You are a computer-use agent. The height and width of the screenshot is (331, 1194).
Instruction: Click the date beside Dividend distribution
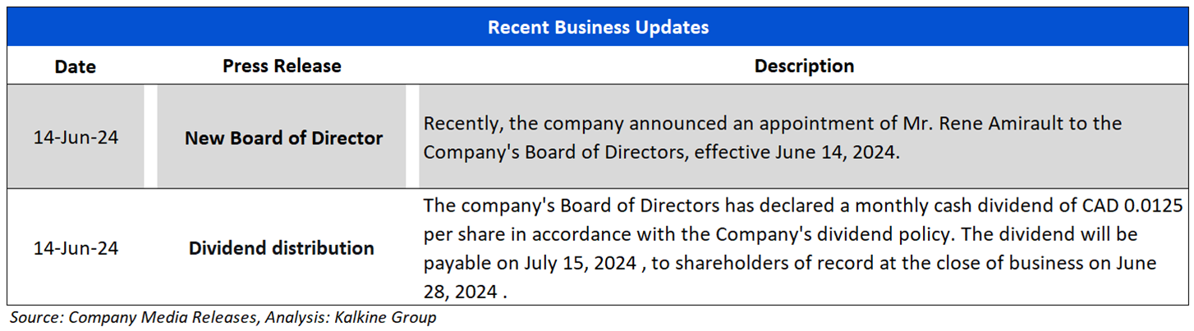pos(76,247)
